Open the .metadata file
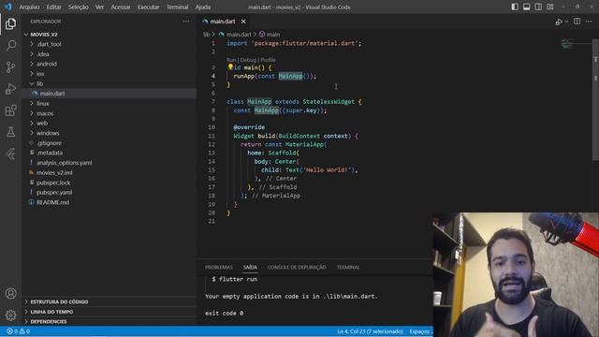The image size is (599, 337). coord(109,153)
